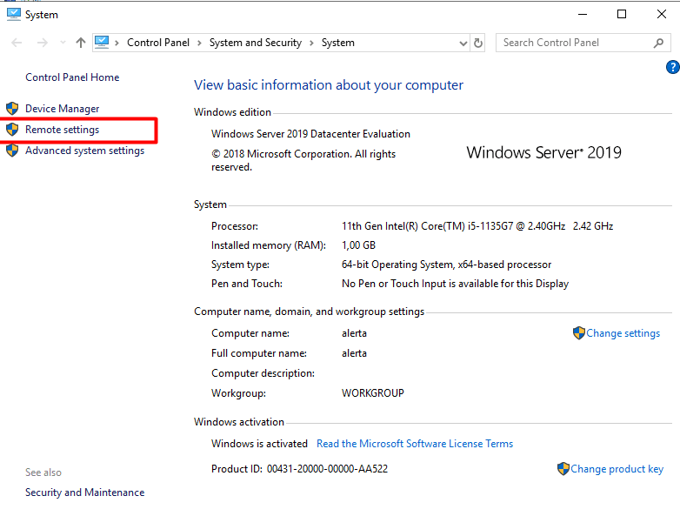Select 'No Pen or Touch Input' text
Image resolution: width=680 pixels, height=516 pixels.
tap(394, 284)
